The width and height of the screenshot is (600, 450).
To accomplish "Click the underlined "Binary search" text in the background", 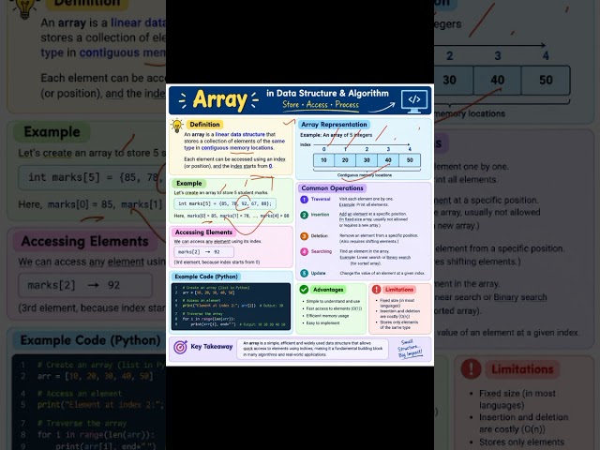I will click(x=520, y=297).
